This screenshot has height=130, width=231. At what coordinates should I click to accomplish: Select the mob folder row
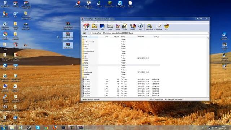(121, 68)
